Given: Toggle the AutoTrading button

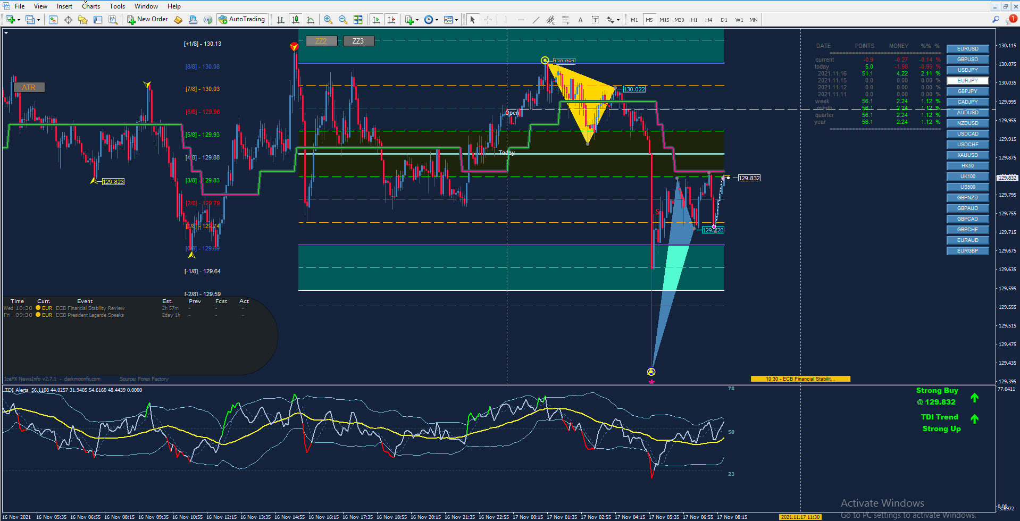Looking at the screenshot, I should [x=241, y=20].
